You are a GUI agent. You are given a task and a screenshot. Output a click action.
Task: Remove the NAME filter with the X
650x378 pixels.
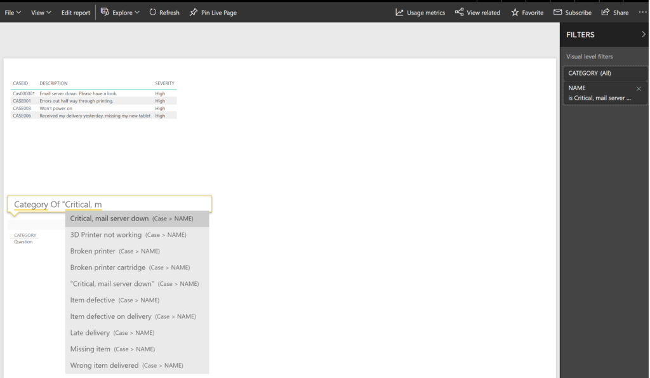click(x=639, y=89)
